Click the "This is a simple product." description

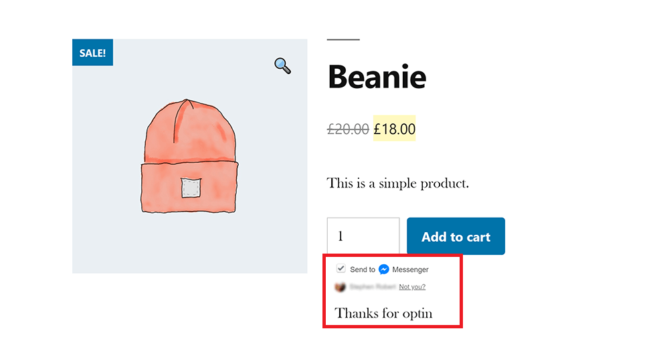[x=397, y=183]
